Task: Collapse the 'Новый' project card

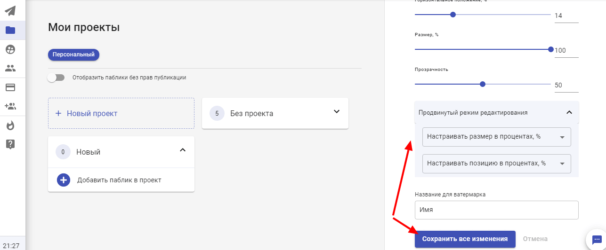Action: pos(183,150)
